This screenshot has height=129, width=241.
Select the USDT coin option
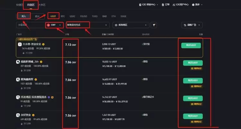click(x=53, y=16)
